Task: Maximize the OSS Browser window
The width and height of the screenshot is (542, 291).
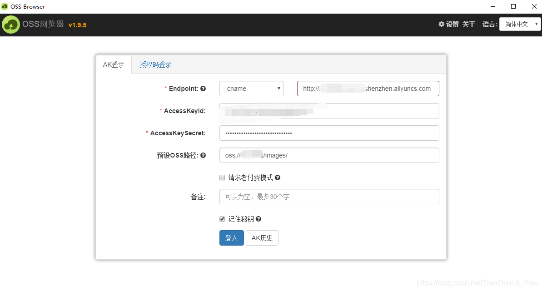Action: 513,6
